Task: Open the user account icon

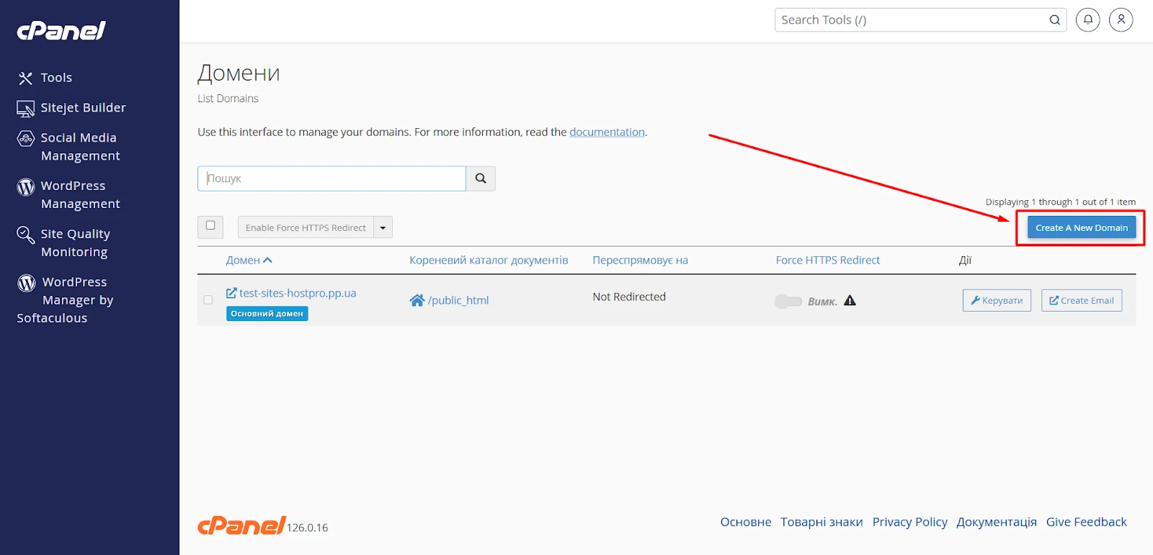Action: click(1121, 19)
